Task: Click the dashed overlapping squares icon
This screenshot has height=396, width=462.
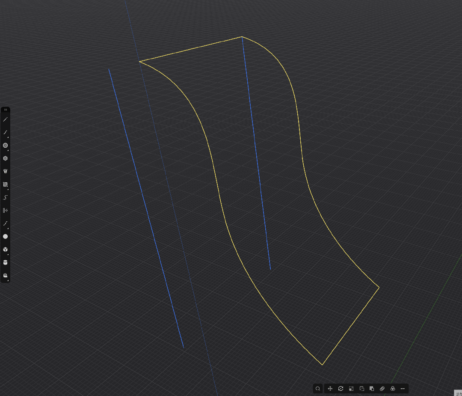Action: (x=362, y=389)
